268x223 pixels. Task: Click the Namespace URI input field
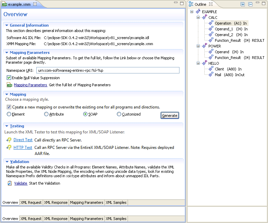108,70
